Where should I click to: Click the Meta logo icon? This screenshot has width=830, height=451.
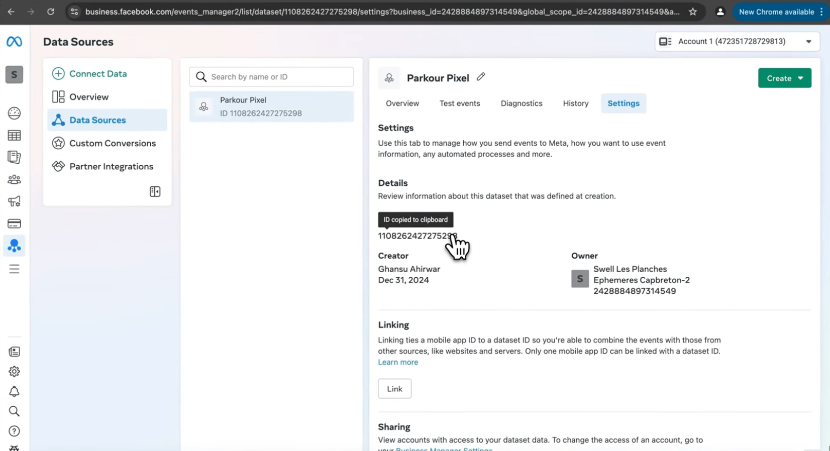coord(14,42)
